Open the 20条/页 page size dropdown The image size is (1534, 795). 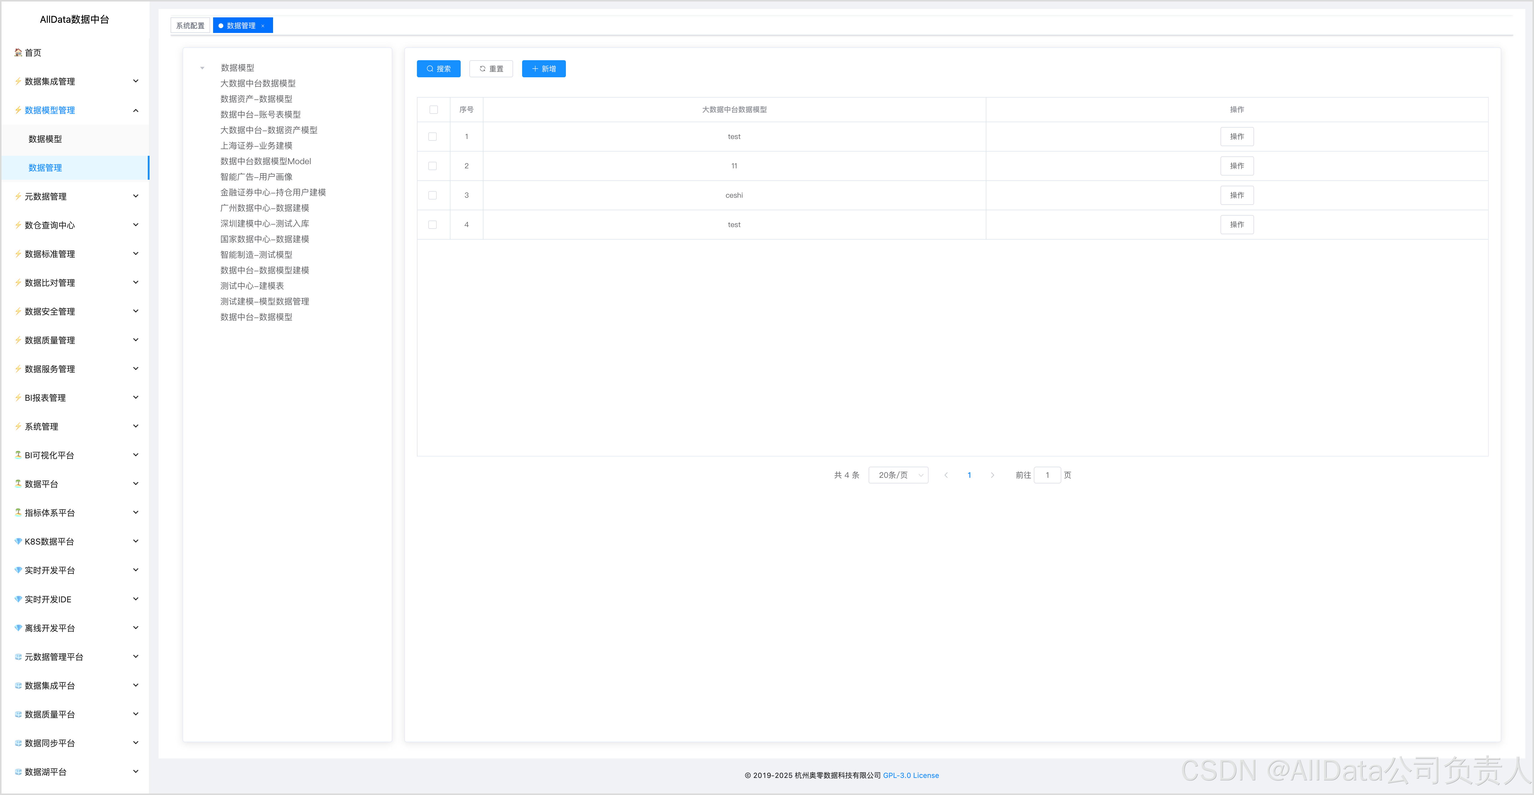click(898, 475)
